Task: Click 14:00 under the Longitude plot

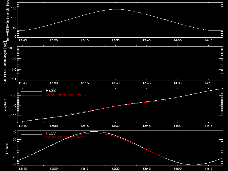Action: coord(178,126)
